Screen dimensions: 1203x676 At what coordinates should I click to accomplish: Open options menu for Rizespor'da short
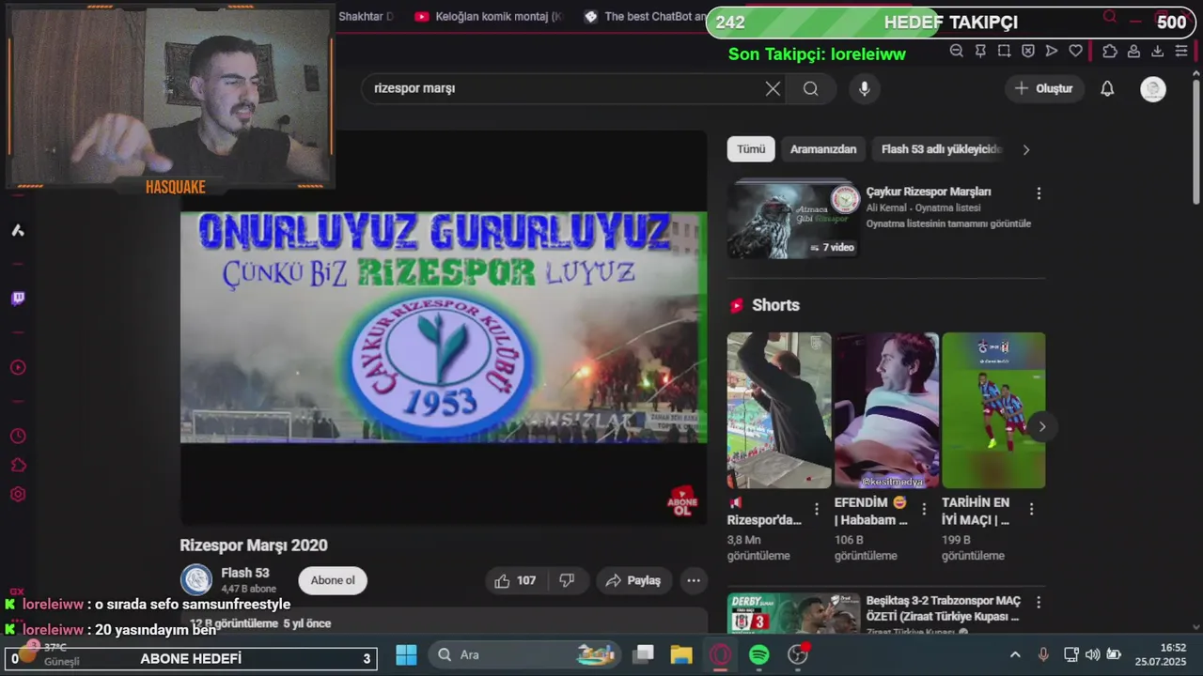pyautogui.click(x=817, y=509)
